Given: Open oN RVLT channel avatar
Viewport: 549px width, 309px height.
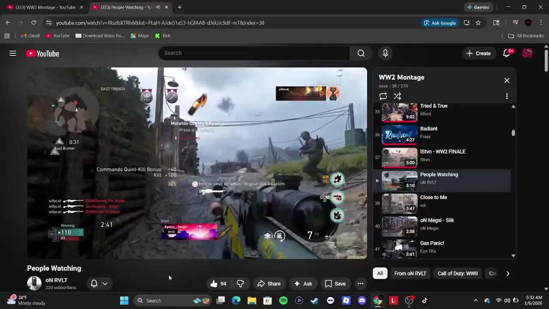Looking at the screenshot, I should point(34,283).
